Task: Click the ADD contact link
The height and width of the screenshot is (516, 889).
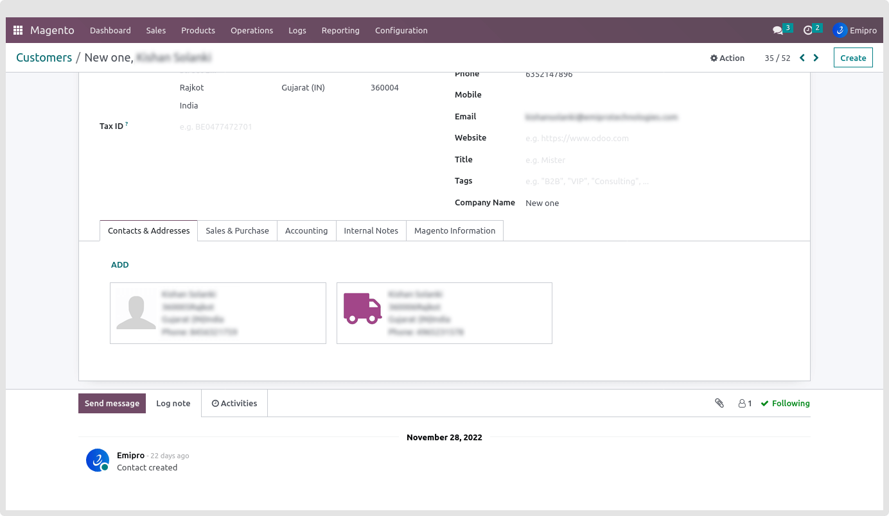Action: (120, 264)
